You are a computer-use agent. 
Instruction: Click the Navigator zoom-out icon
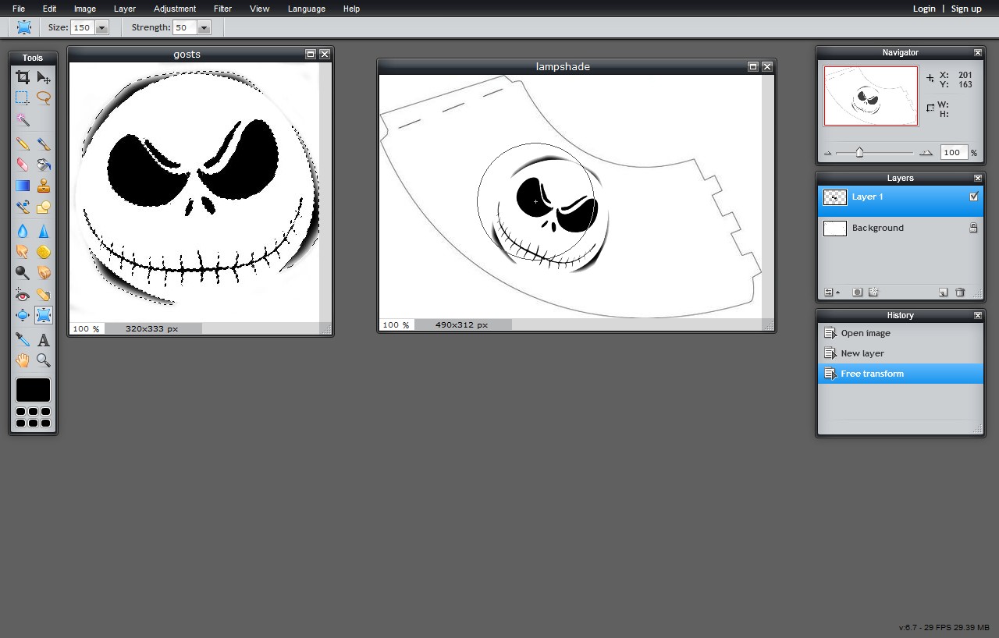click(828, 154)
